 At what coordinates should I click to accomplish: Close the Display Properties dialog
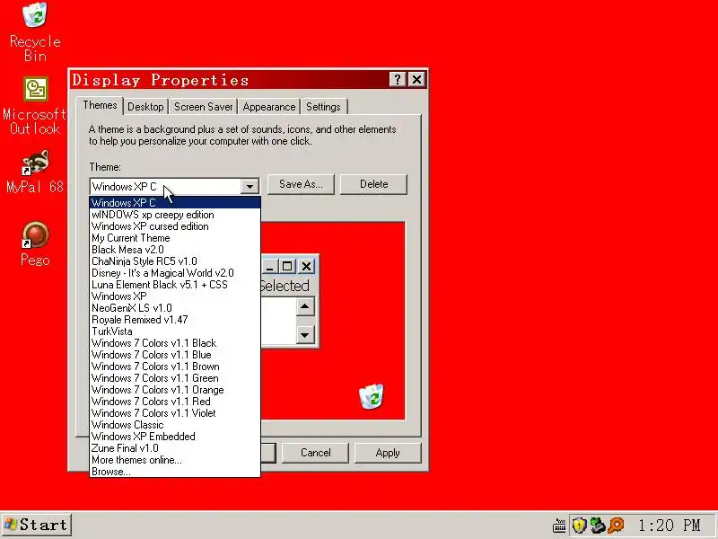(x=416, y=80)
